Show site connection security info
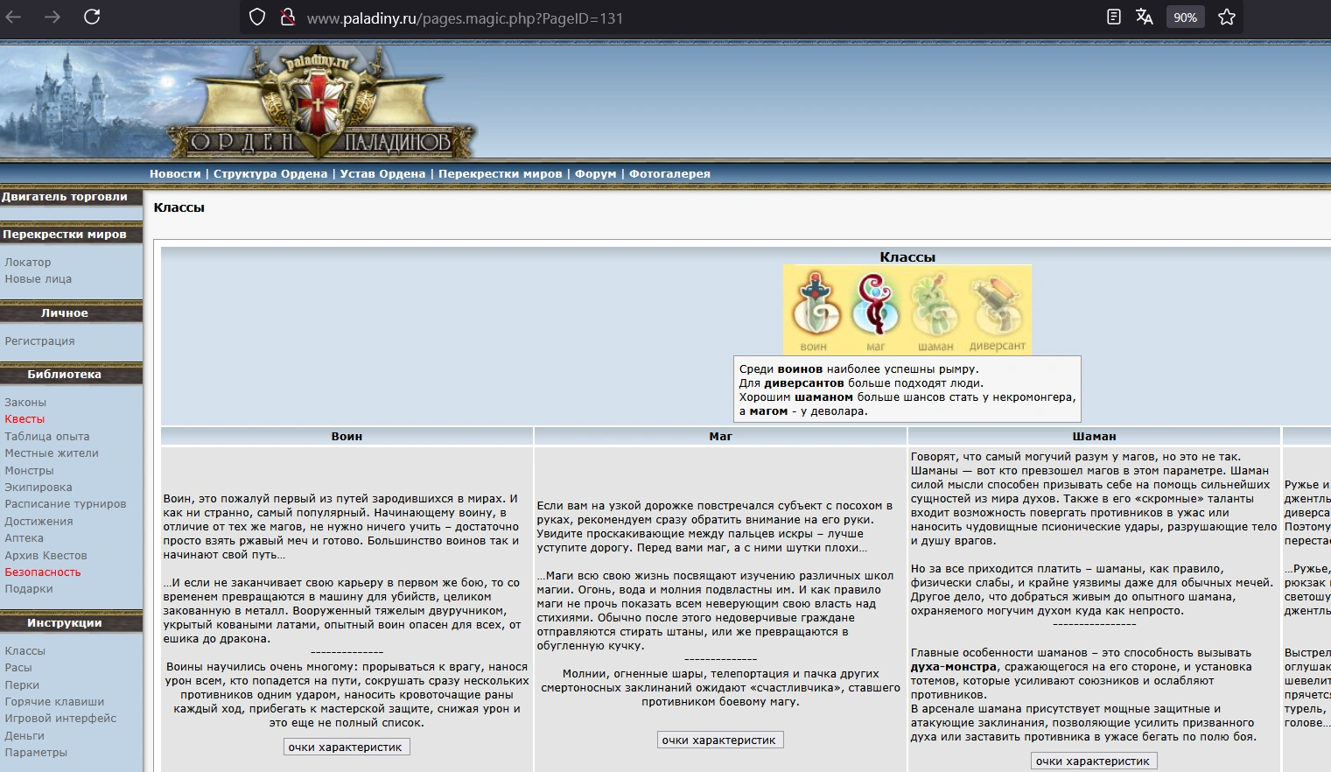This screenshot has width=1331, height=772. tap(287, 18)
